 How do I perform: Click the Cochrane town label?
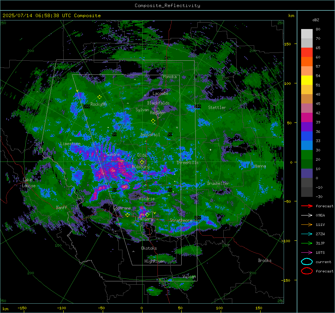point(122,208)
